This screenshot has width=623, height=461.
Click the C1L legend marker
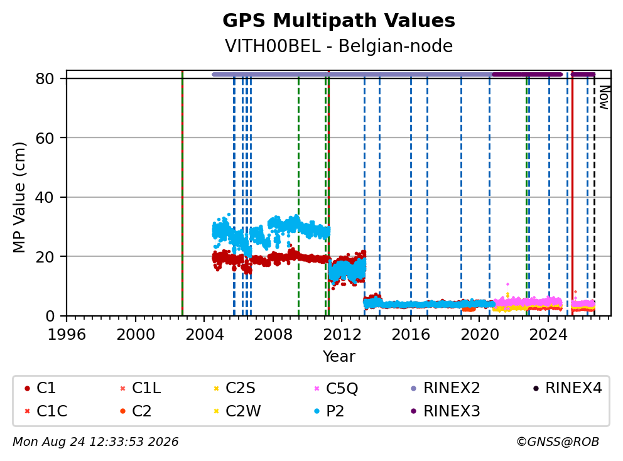(x=122, y=388)
